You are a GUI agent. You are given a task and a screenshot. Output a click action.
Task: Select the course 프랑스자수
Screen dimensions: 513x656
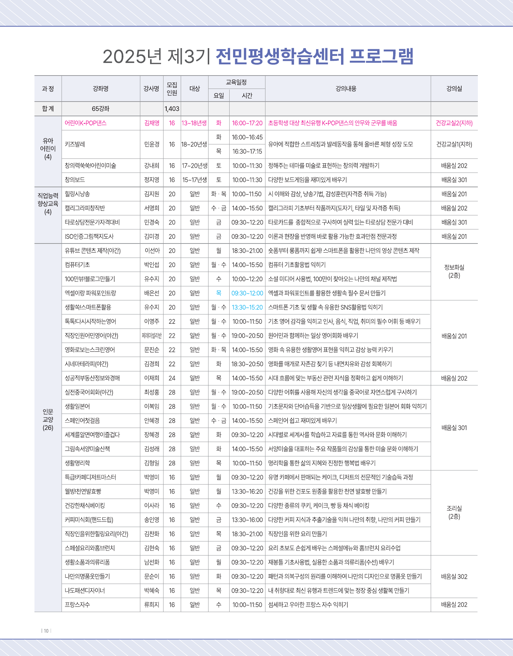click(x=77, y=605)
